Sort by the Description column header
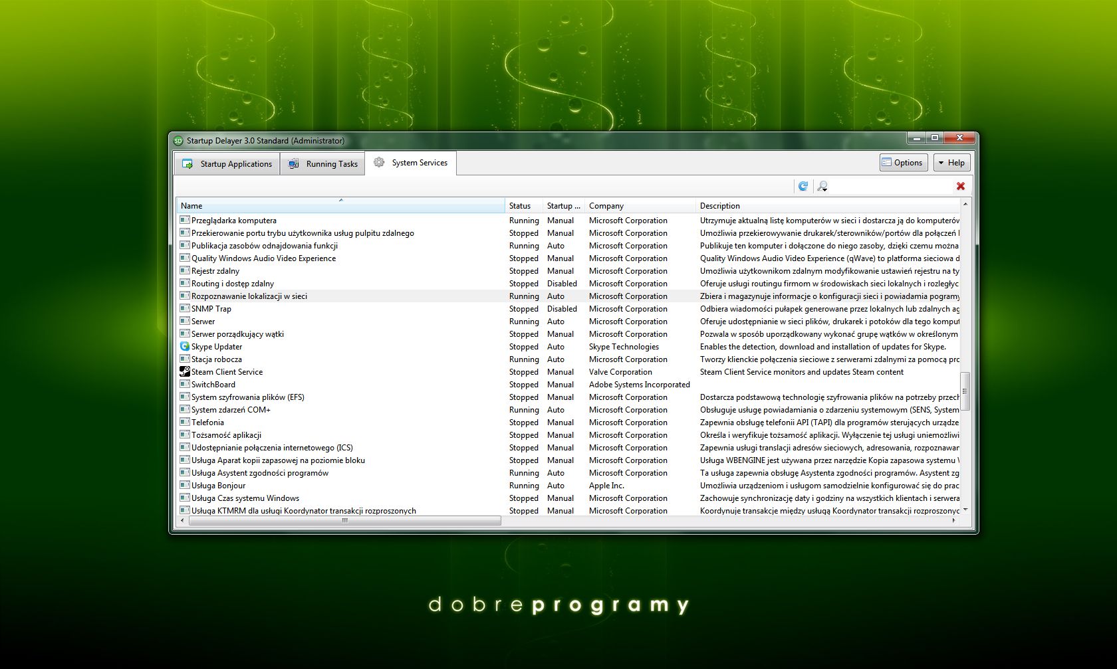Image resolution: width=1117 pixels, height=669 pixels. coord(828,206)
